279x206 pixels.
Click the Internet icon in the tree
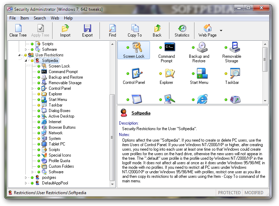[x=44, y=122]
